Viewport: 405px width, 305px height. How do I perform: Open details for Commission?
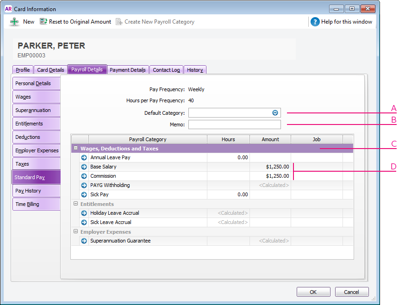pyautogui.click(x=84, y=176)
